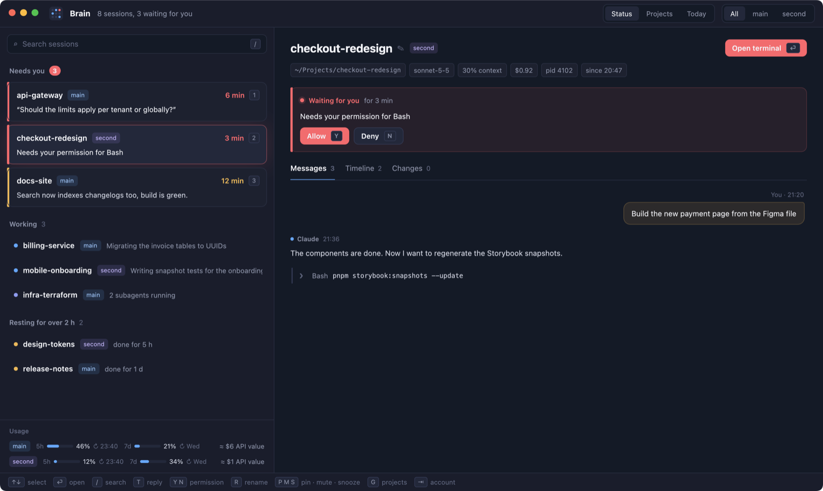The width and height of the screenshot is (823, 491).
Task: Click the ~/Projects/checkout-redesign path chip
Action: click(348, 70)
